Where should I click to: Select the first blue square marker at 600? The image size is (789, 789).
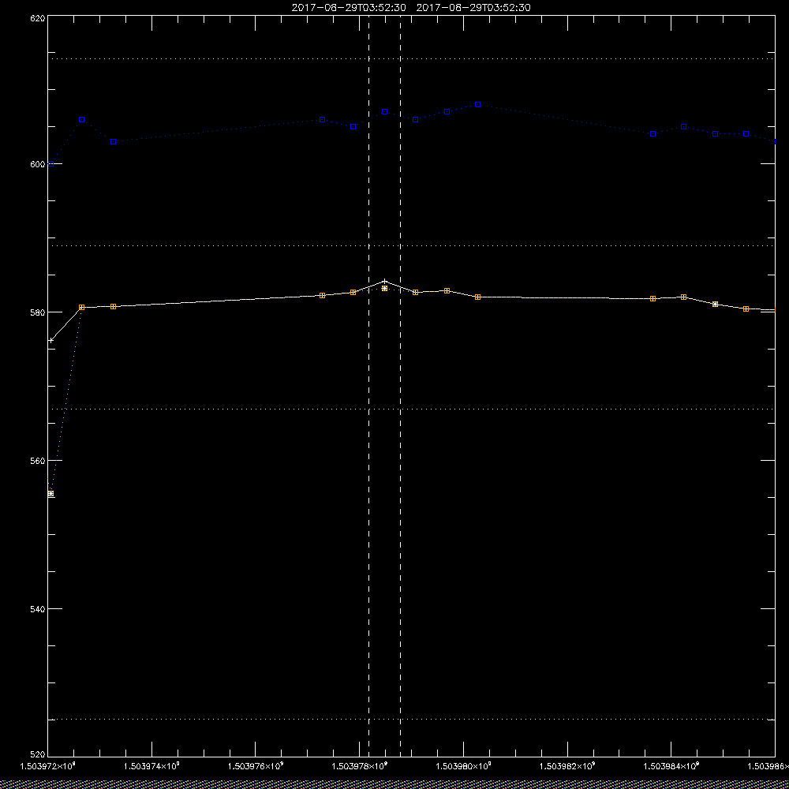50,164
